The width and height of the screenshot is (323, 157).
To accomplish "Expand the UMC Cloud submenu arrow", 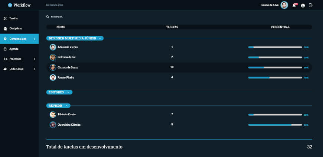I will [x=34, y=69].
